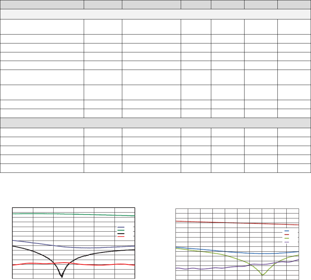The image size is (311, 280).
Task: Click the lime green curve's dip in right chart
Action: 262,274
